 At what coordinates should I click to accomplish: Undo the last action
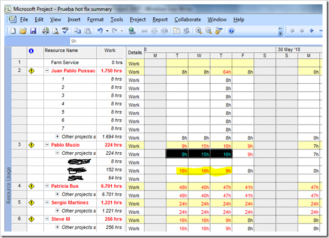(x=100, y=31)
